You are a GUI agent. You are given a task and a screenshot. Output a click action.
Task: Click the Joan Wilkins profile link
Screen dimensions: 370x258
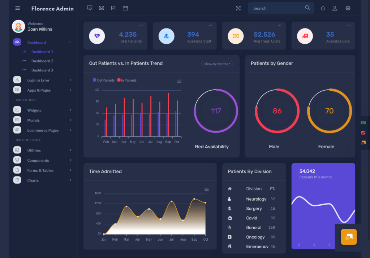tap(39, 29)
